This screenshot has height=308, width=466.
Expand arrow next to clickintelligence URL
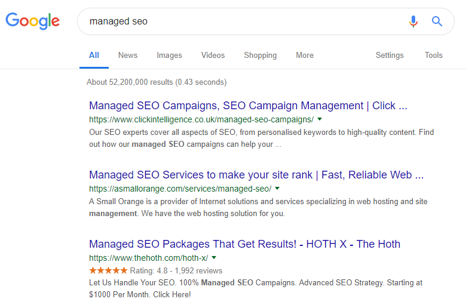(x=320, y=119)
